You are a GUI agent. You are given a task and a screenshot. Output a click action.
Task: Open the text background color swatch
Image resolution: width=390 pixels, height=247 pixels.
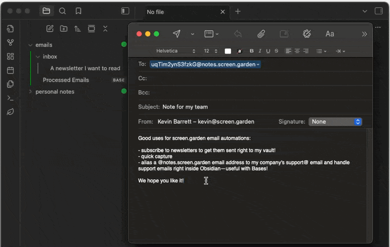239,51
